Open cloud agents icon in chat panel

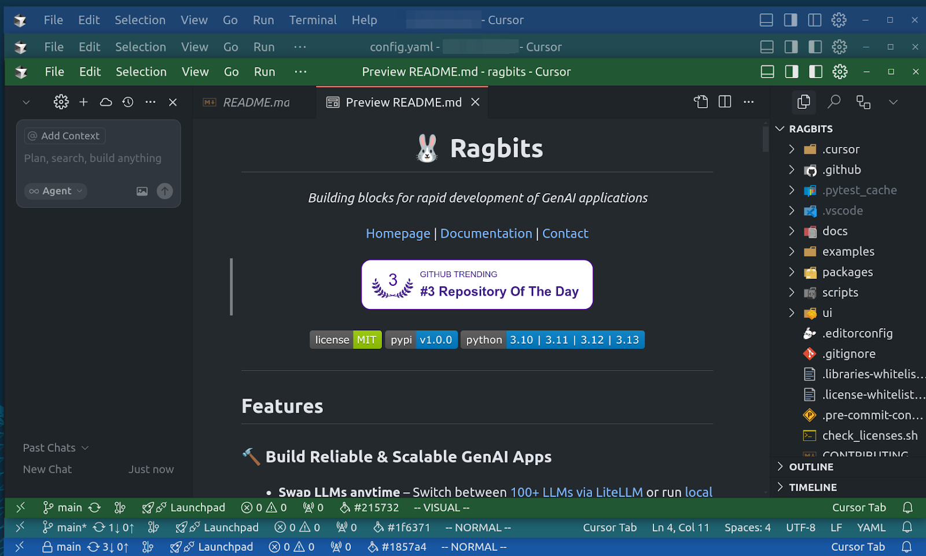pyautogui.click(x=106, y=102)
